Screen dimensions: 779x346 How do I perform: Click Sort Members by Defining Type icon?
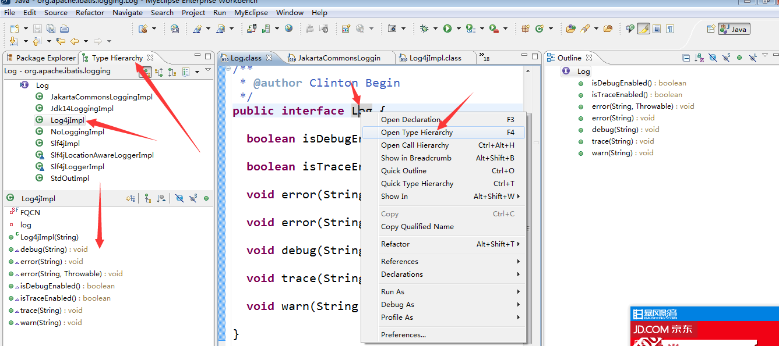[161, 198]
